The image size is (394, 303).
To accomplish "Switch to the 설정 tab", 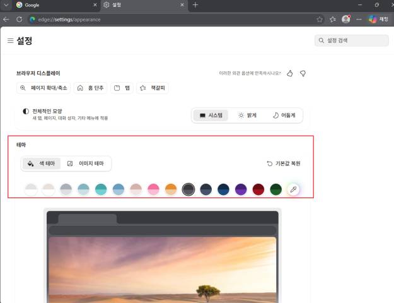I will [x=144, y=5].
